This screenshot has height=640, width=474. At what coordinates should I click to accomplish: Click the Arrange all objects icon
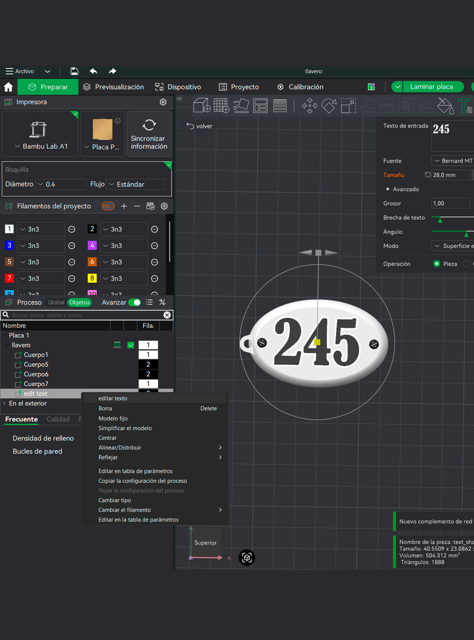pyautogui.click(x=260, y=105)
